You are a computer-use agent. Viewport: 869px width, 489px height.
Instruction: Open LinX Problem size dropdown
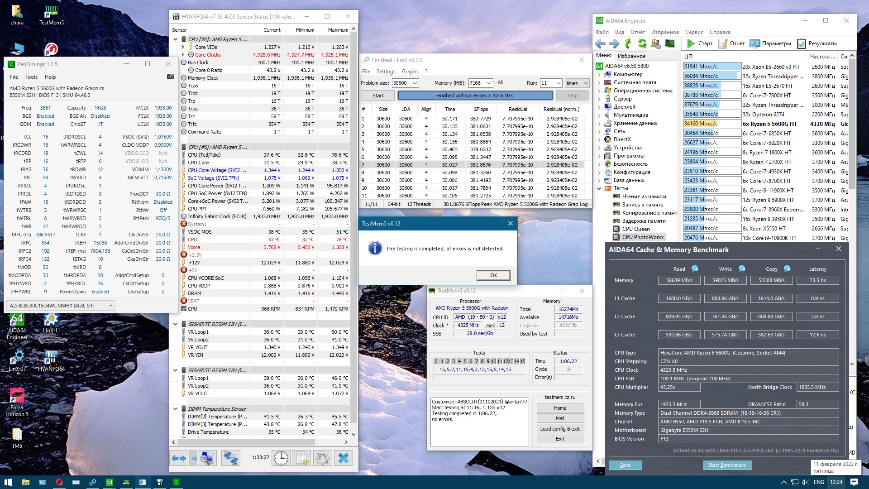tap(415, 83)
